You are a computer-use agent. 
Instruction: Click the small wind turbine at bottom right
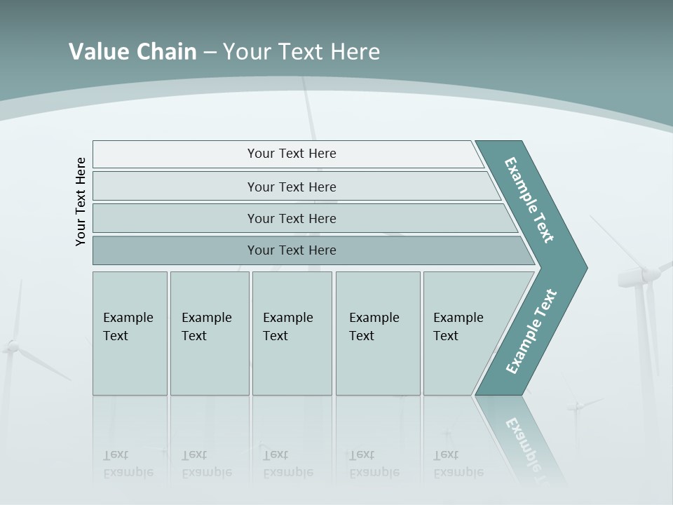tap(577, 406)
